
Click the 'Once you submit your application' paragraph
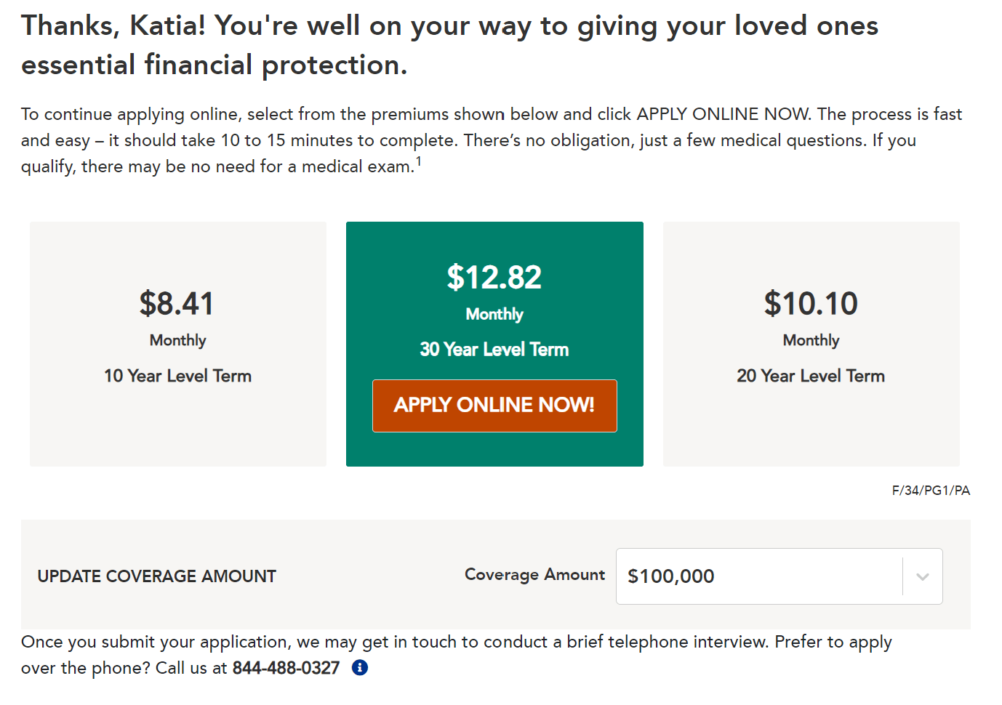[456, 642]
